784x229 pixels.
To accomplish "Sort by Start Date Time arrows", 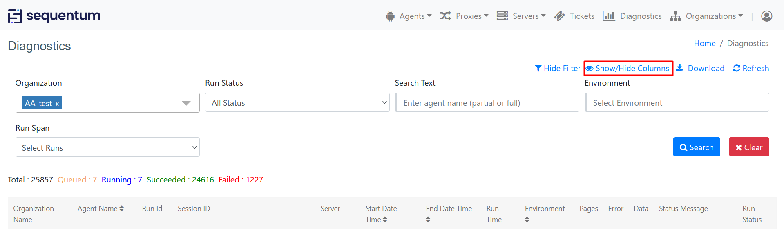I will pyautogui.click(x=385, y=220).
